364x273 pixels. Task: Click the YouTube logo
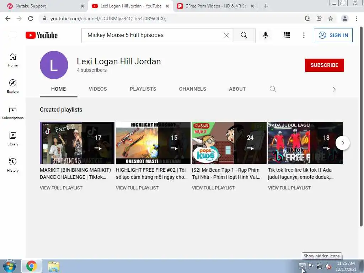pyautogui.click(x=41, y=35)
